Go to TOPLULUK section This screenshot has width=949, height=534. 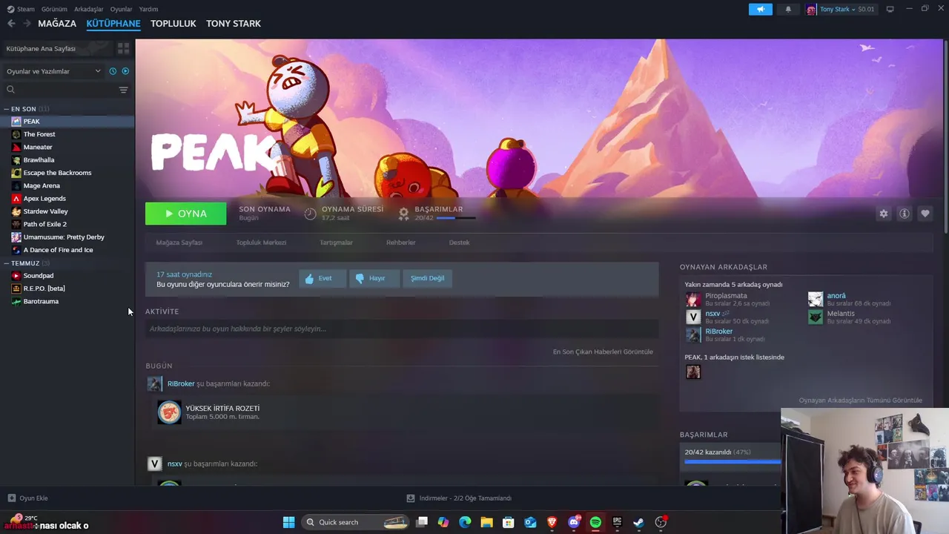[173, 24]
